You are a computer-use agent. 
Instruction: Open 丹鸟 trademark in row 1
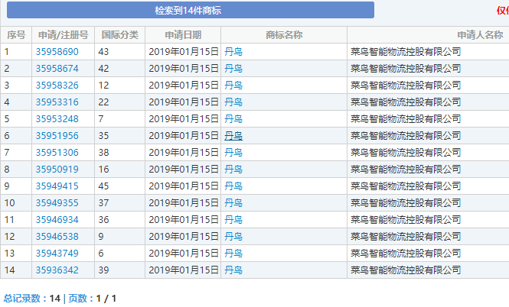click(233, 51)
